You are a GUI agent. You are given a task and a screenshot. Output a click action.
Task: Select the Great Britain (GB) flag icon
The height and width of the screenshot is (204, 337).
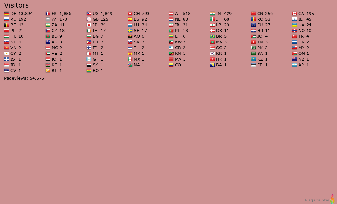[89, 19]
